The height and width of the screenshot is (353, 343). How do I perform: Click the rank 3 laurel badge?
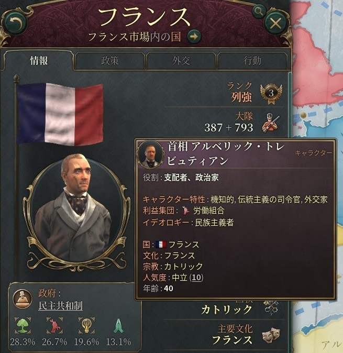point(271,94)
